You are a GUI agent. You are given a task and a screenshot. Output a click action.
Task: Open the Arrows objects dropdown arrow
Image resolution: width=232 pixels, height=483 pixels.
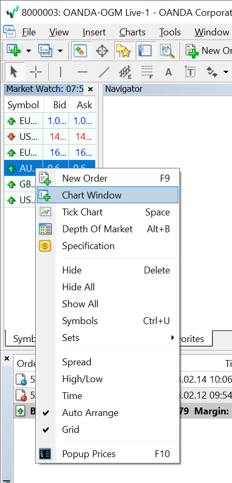[226, 72]
